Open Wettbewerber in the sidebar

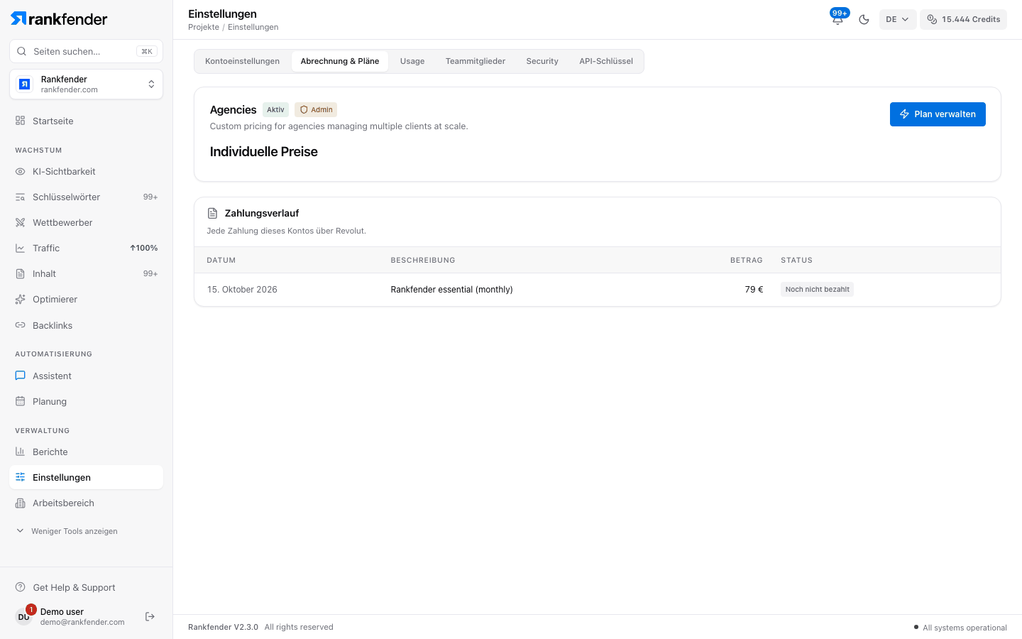pyautogui.click(x=86, y=222)
